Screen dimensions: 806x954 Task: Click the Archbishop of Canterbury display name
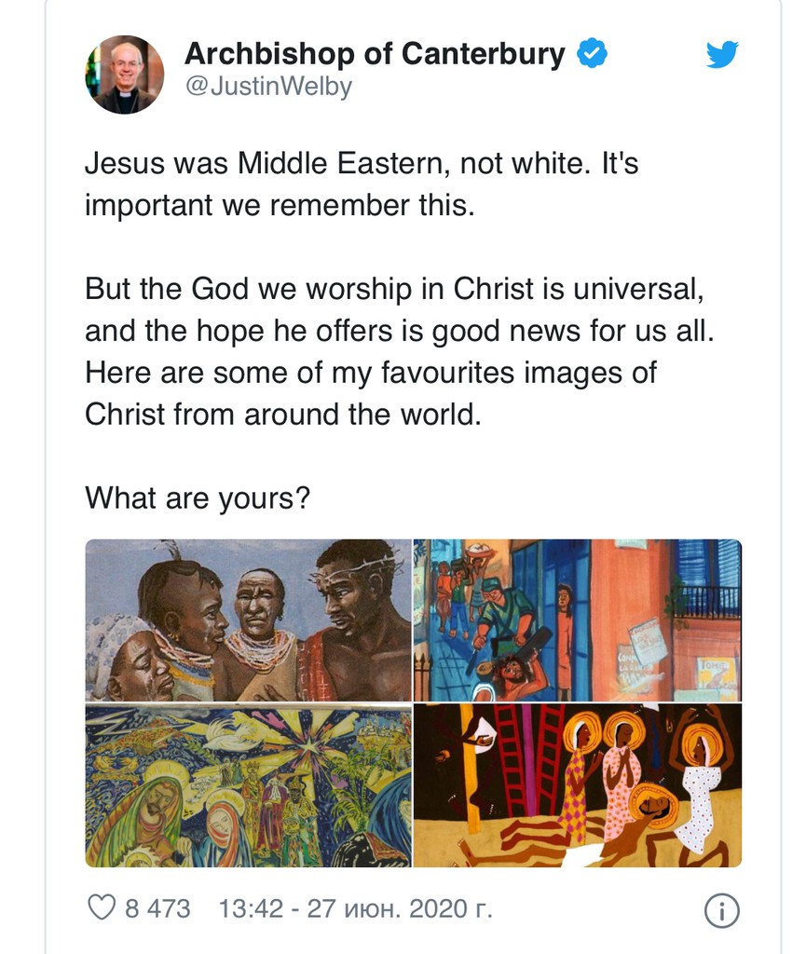[375, 54]
